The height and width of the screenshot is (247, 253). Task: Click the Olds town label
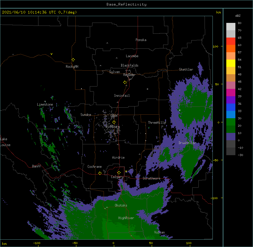tap(114, 116)
